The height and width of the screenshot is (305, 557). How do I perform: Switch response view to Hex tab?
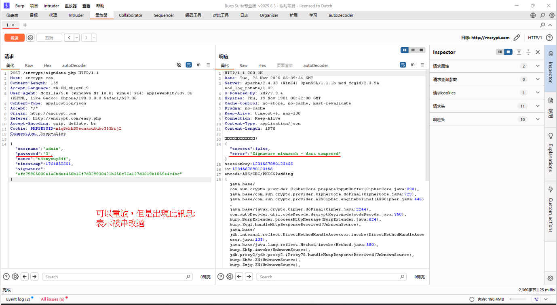(262, 65)
